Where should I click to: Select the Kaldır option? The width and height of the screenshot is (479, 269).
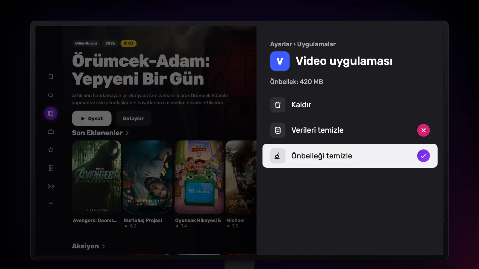tap(350, 105)
